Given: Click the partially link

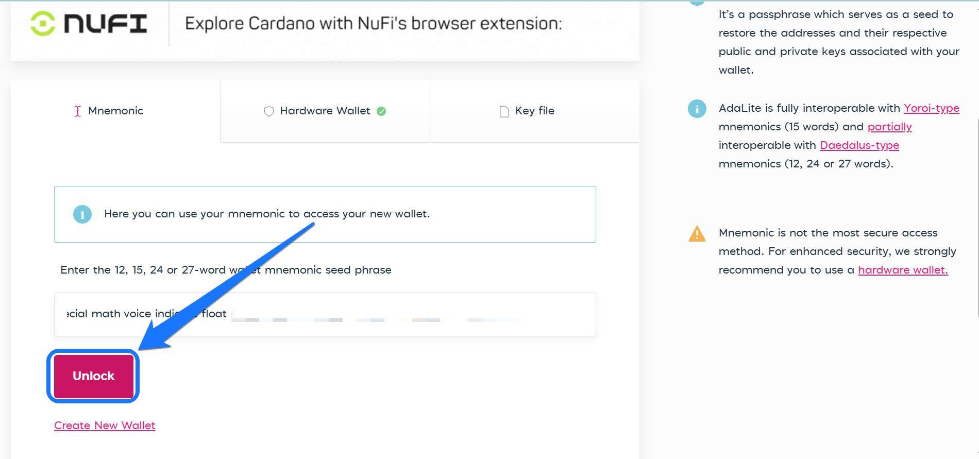Looking at the screenshot, I should pos(889,127).
